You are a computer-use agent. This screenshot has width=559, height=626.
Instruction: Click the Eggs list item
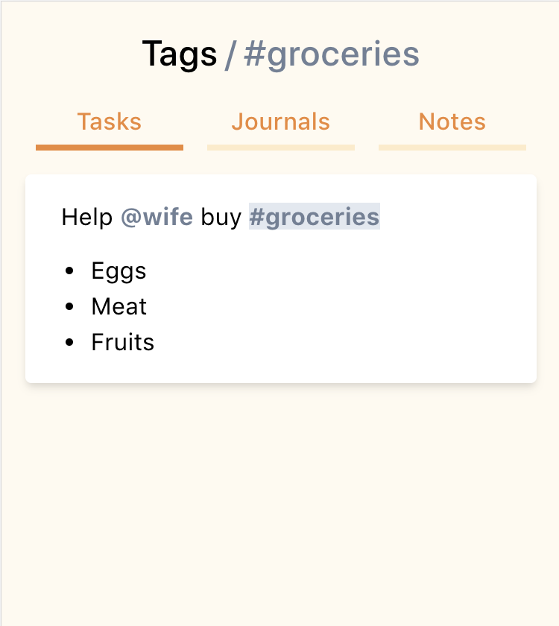coord(119,271)
